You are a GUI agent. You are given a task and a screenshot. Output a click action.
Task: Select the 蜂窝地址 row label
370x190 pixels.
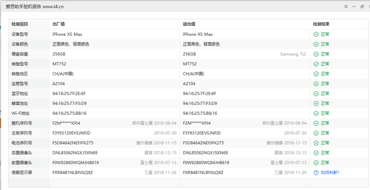(x=20, y=103)
